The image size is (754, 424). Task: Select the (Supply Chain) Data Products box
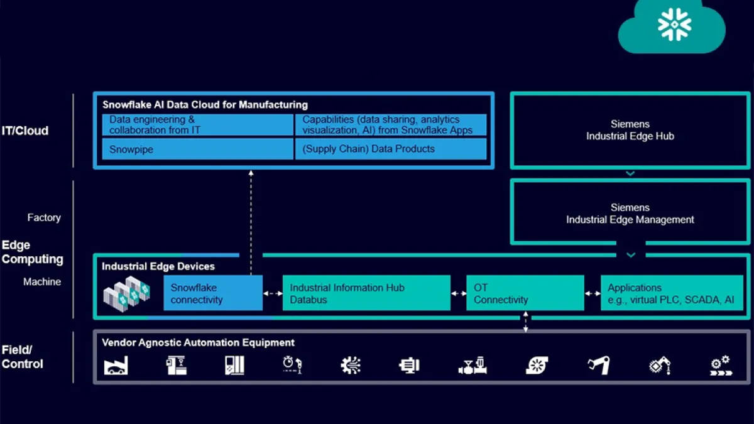click(x=391, y=149)
